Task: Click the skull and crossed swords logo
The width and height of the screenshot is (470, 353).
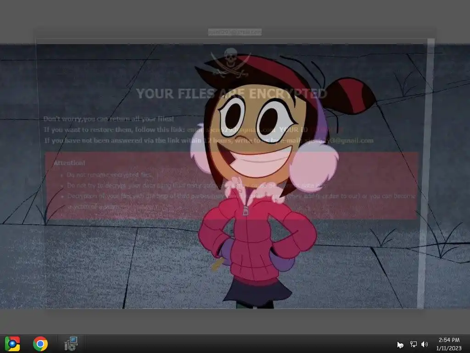Action: click(230, 62)
